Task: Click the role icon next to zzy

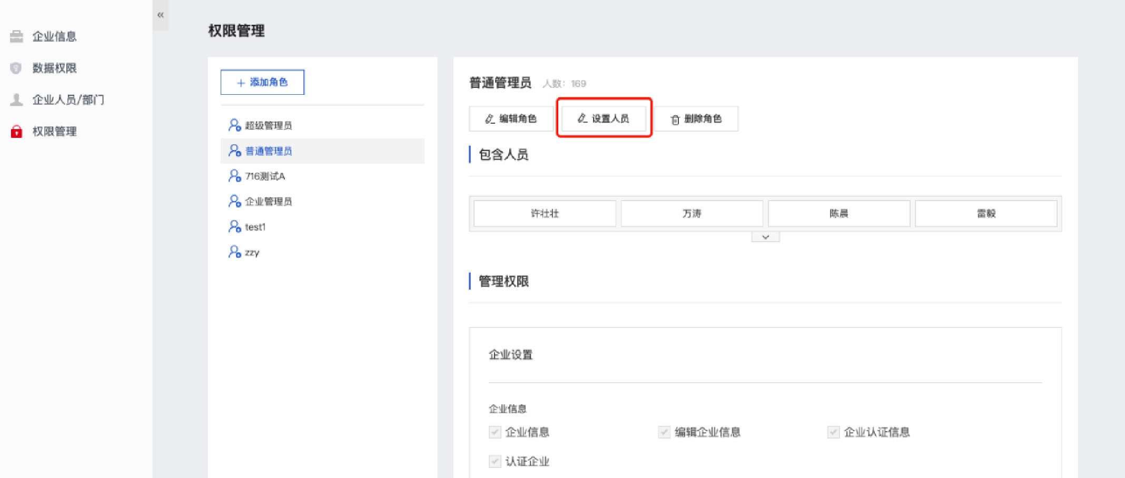Action: pos(234,252)
